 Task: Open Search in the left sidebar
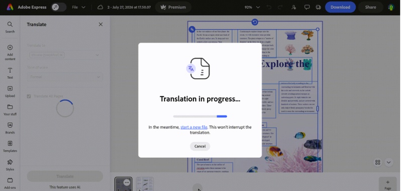(10, 28)
